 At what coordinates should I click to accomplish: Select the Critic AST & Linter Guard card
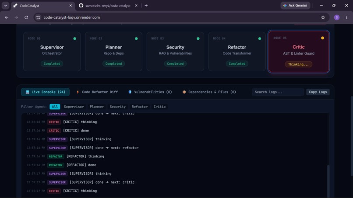coord(299,52)
